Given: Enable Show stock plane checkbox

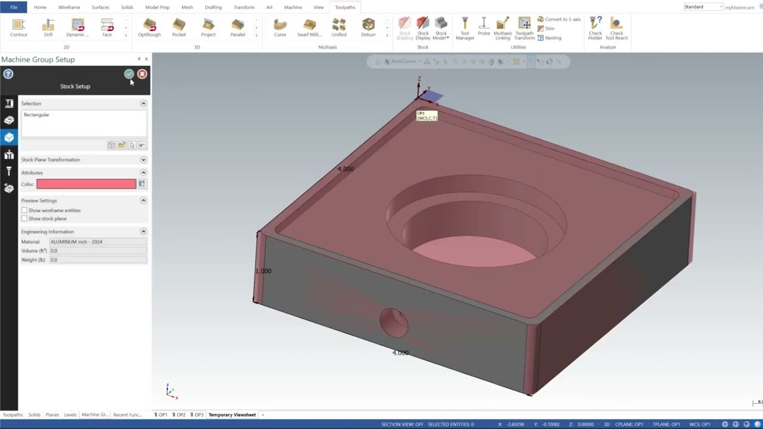Looking at the screenshot, I should [24, 219].
